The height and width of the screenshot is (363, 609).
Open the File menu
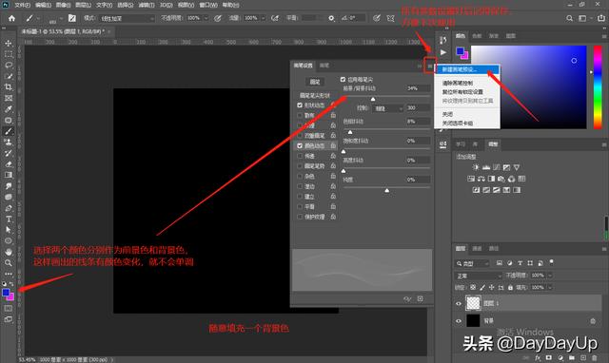click(x=23, y=5)
